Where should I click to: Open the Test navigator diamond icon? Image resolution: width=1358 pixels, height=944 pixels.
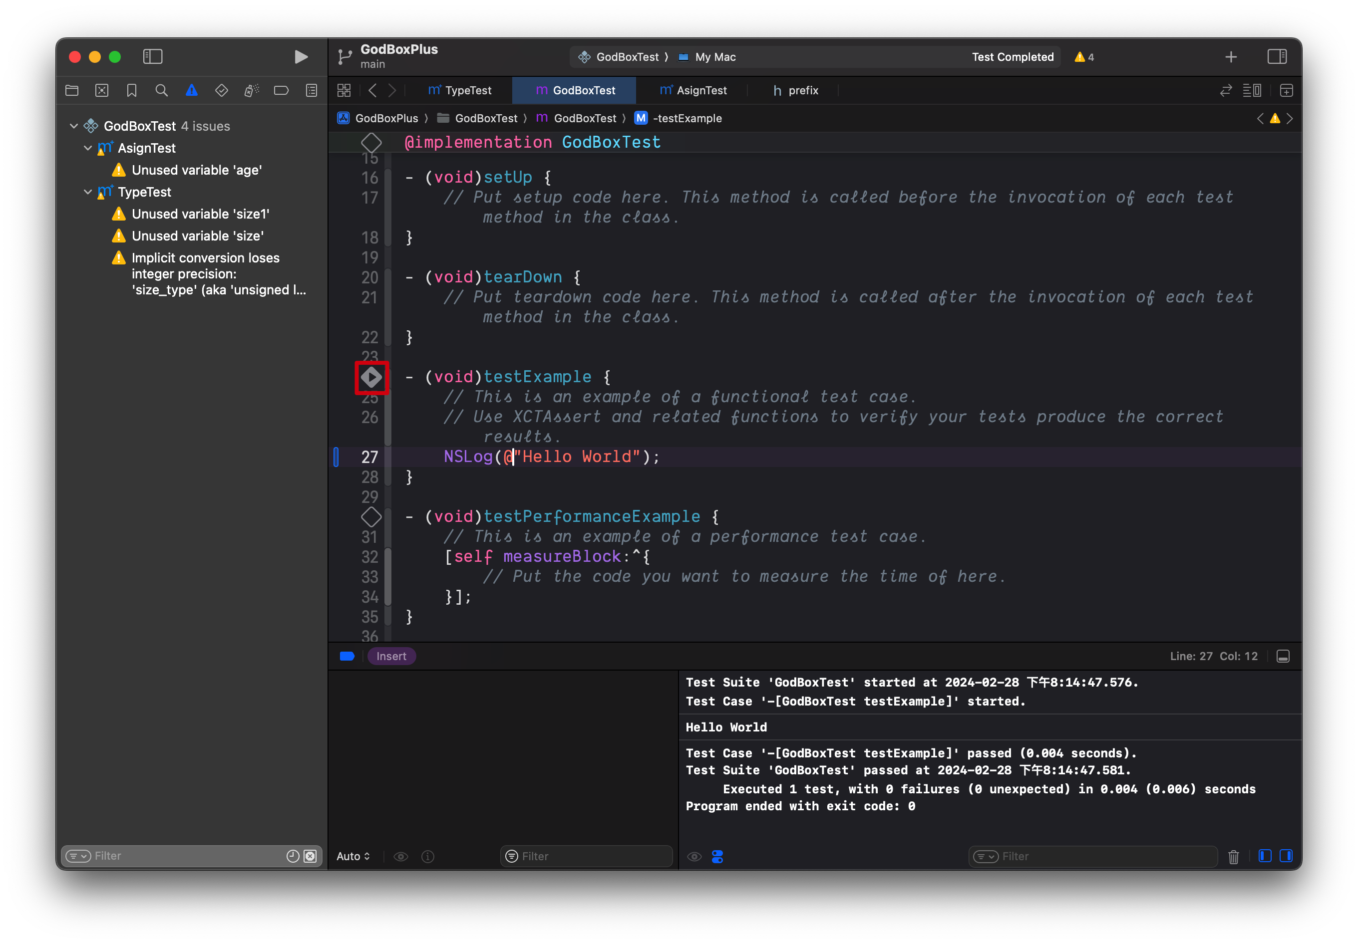[x=221, y=90]
